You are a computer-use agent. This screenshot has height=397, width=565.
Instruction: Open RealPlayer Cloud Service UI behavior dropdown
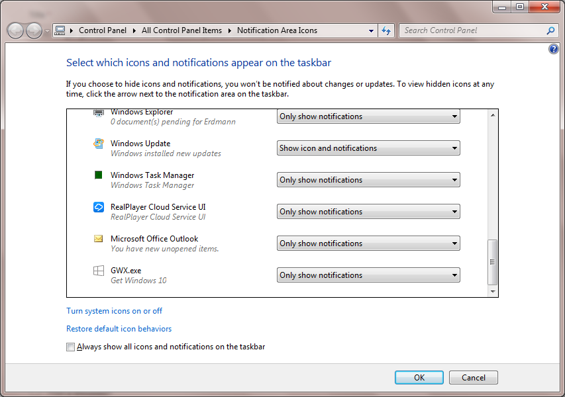point(368,211)
